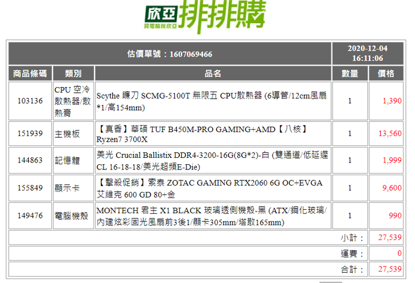Screen dimensions: 415x283
Task: Click the 小計 label
Action: click(352, 237)
